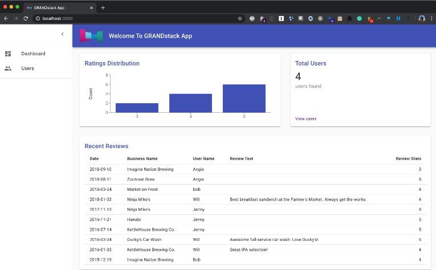Collapse the sidebar drawer with the chevron
This screenshot has height=270, width=436.
(x=62, y=34)
